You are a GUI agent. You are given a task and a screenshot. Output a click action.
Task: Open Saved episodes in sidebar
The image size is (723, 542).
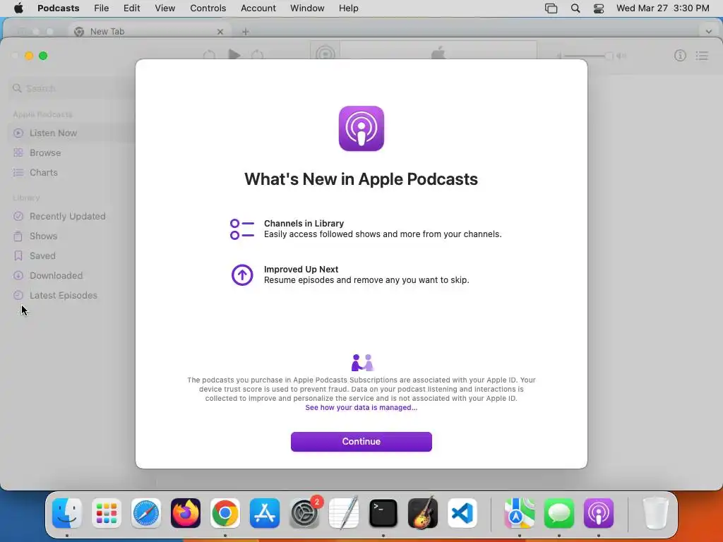(42, 255)
